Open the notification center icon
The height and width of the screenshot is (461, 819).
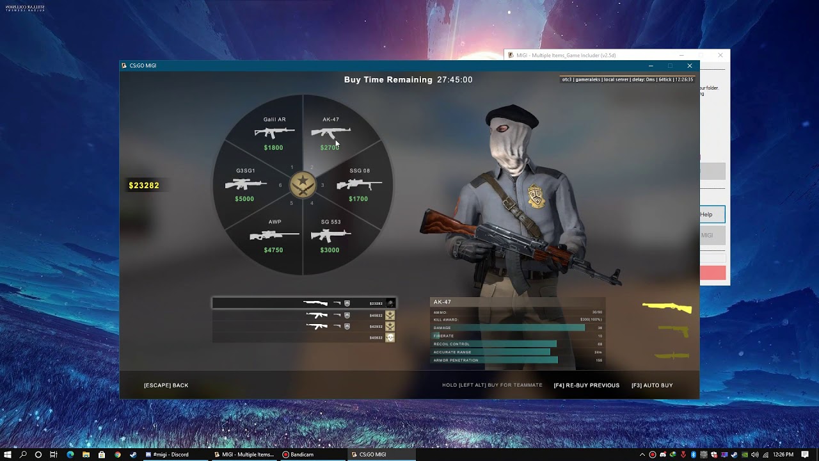tap(805, 455)
